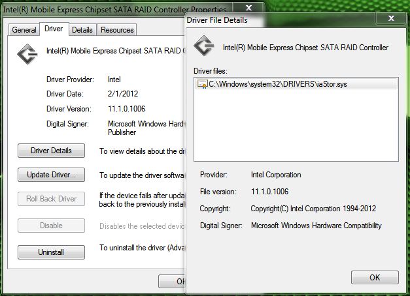
Task: Click Uninstall to remove the driver
Action: click(x=51, y=252)
